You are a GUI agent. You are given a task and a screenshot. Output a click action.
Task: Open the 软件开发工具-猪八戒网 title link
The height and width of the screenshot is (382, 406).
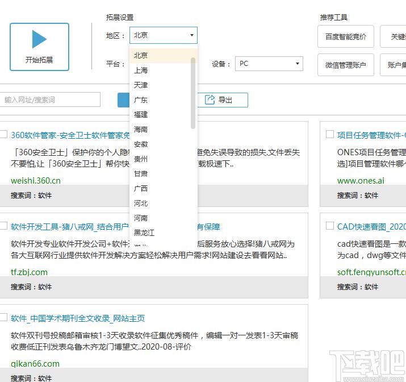(x=70, y=227)
